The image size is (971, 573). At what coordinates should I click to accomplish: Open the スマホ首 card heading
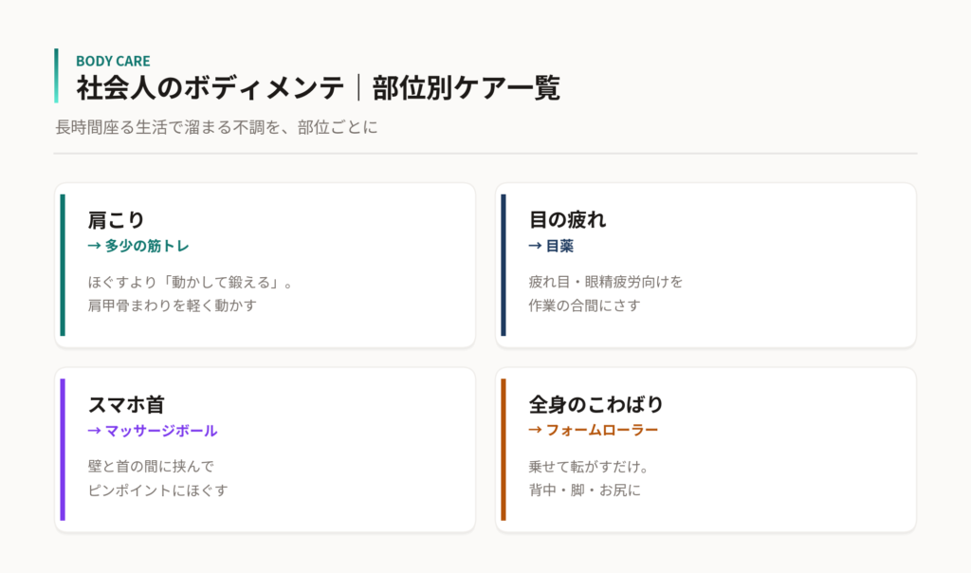click(x=126, y=404)
